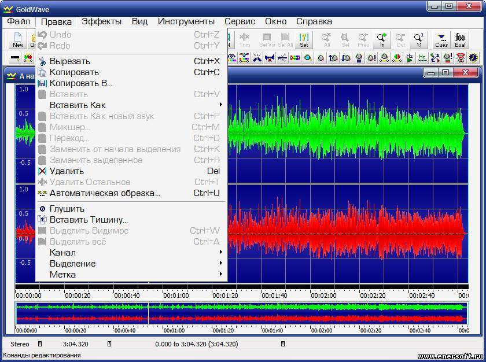Click the Dynamics effect icon with colored bars and down arrow
Image resolution: width=486 pixels, height=362 pixels.
tap(244, 58)
